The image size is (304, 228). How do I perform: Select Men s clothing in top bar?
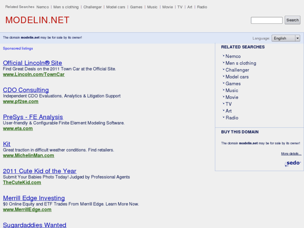click(x=66, y=7)
